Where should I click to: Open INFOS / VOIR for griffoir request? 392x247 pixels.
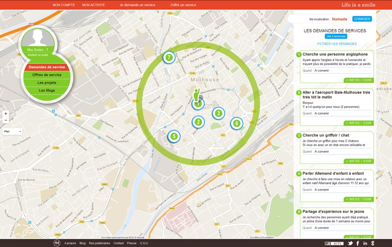point(359,161)
